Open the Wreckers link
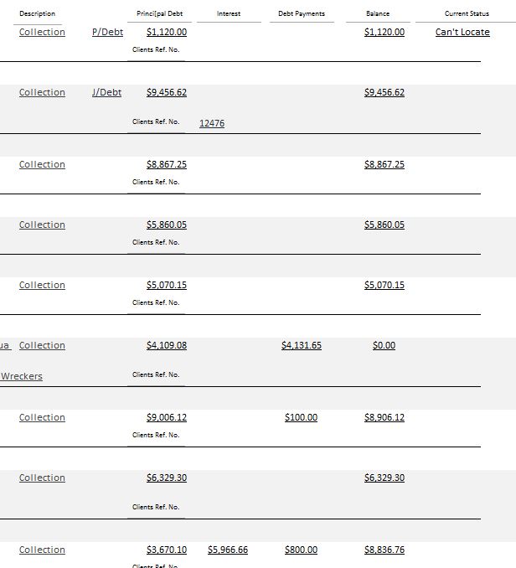 22,376
